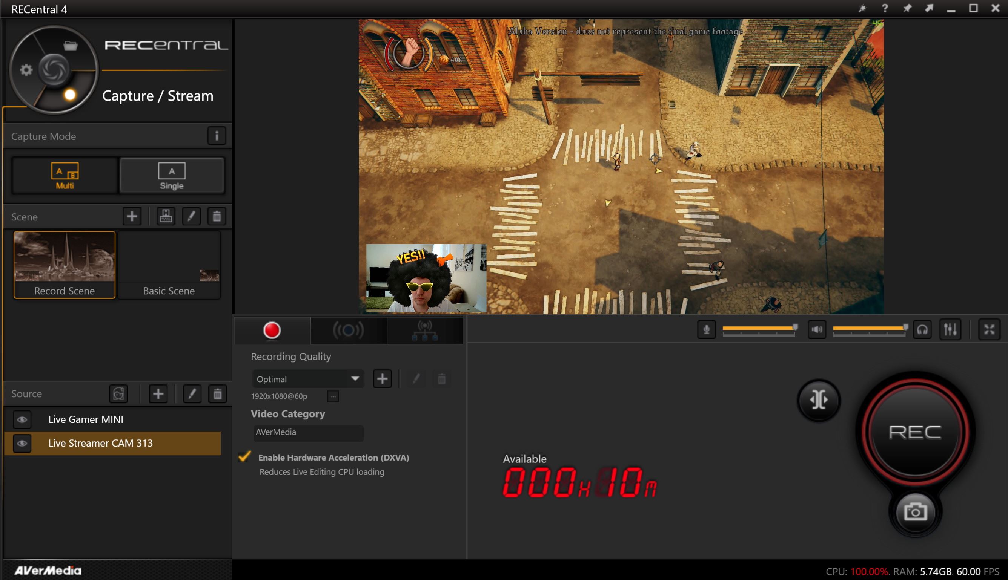Click the AVerMedia logo at bottom left
The width and height of the screenshot is (1008, 580).
point(48,571)
